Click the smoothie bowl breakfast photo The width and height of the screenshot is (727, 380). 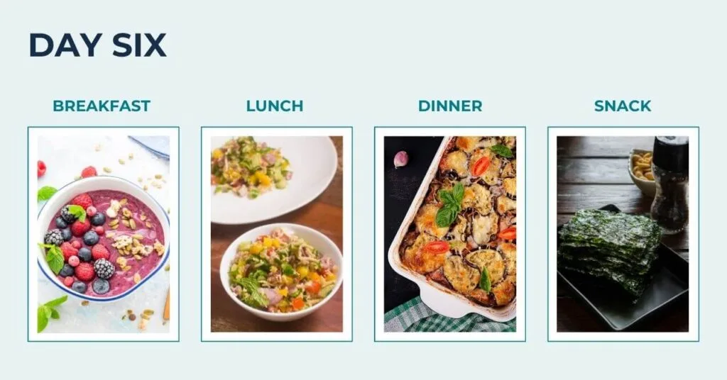pos(104,234)
